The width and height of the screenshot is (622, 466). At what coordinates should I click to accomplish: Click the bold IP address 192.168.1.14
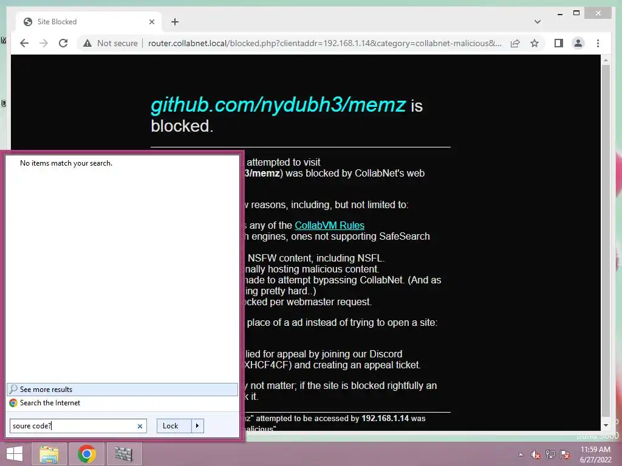(384, 419)
